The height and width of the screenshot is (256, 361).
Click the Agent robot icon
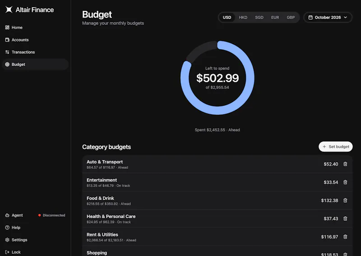click(x=7, y=215)
